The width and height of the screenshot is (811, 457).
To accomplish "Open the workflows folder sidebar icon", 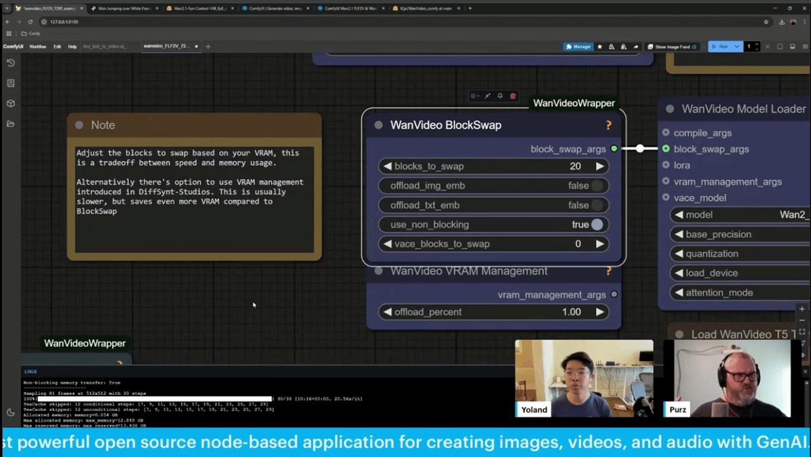I will click(11, 124).
